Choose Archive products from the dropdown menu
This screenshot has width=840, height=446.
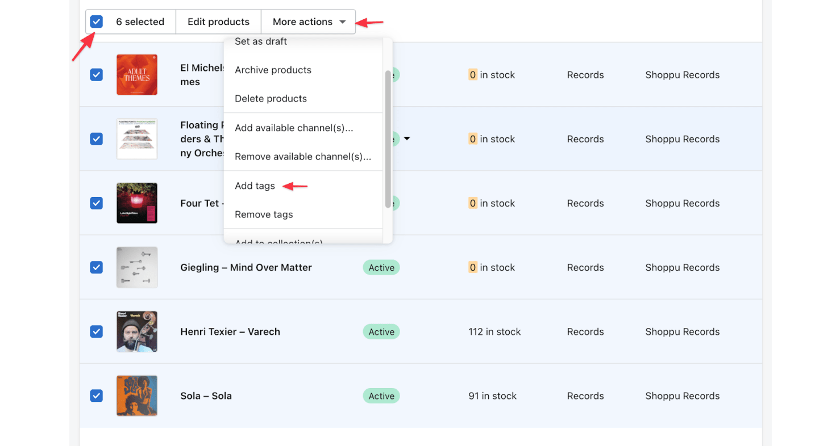point(273,70)
